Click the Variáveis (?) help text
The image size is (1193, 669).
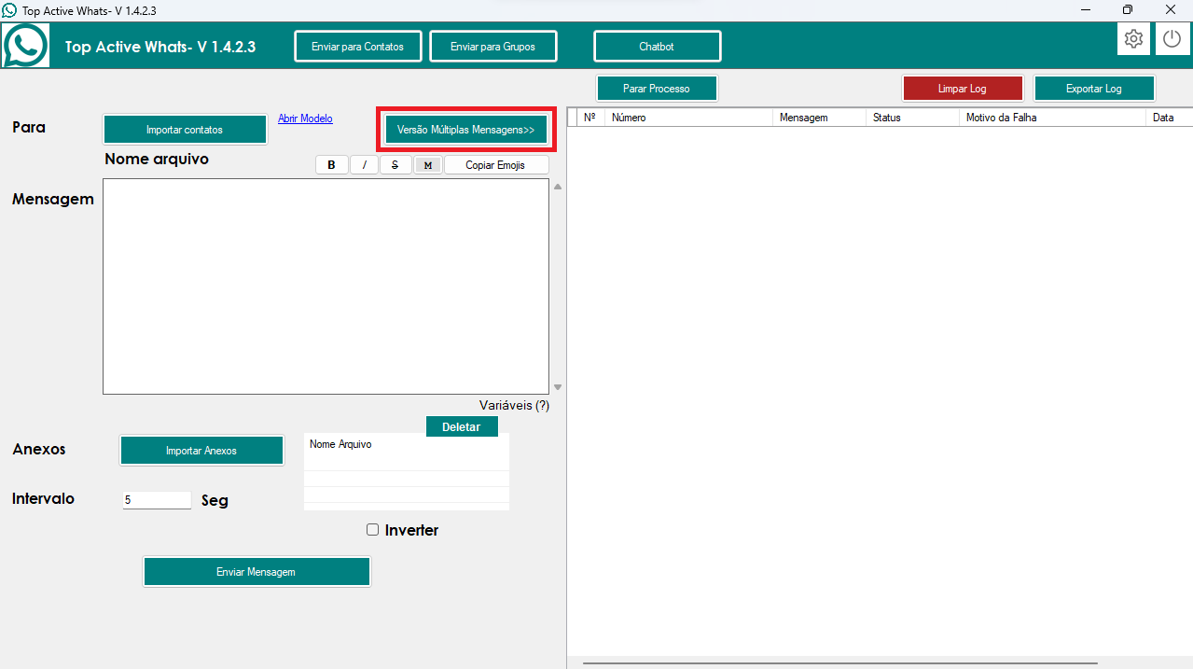pos(514,406)
